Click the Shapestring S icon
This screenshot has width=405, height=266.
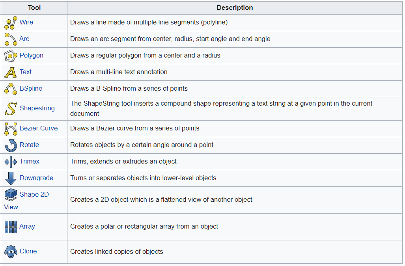(x=11, y=108)
